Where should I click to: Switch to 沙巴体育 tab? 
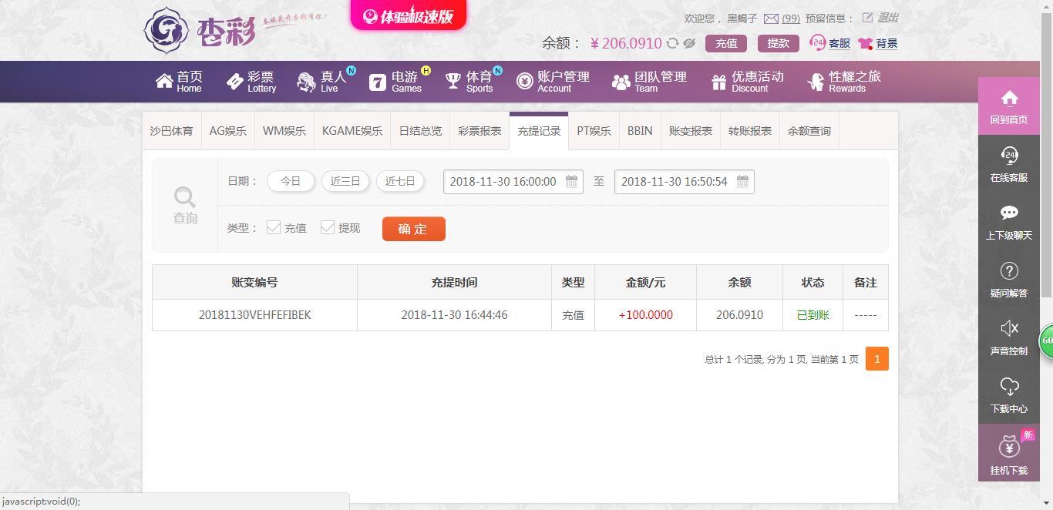(x=171, y=131)
